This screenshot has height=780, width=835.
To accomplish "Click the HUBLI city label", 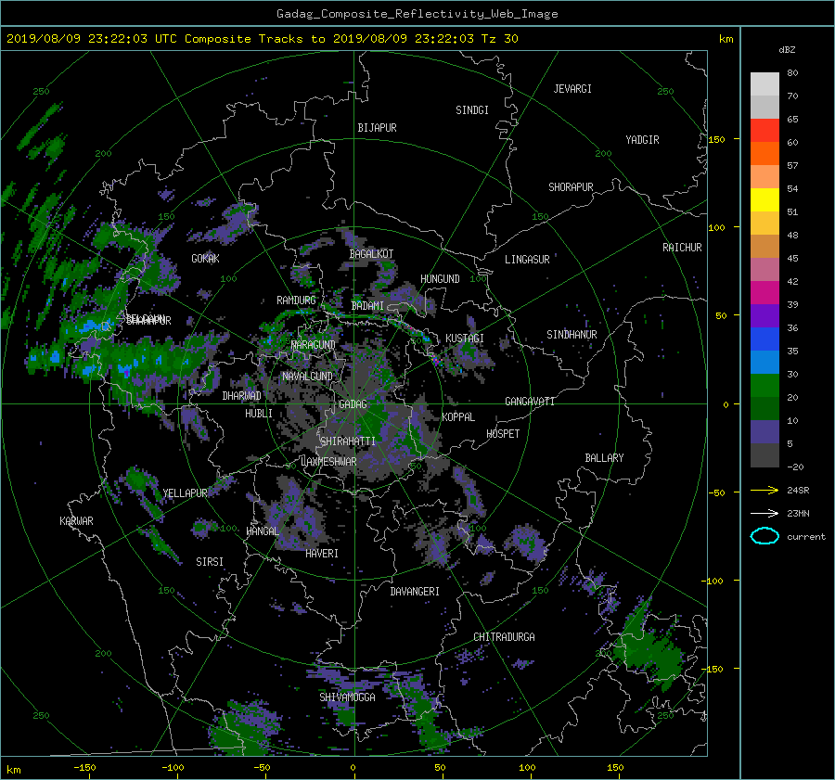I will (x=259, y=414).
